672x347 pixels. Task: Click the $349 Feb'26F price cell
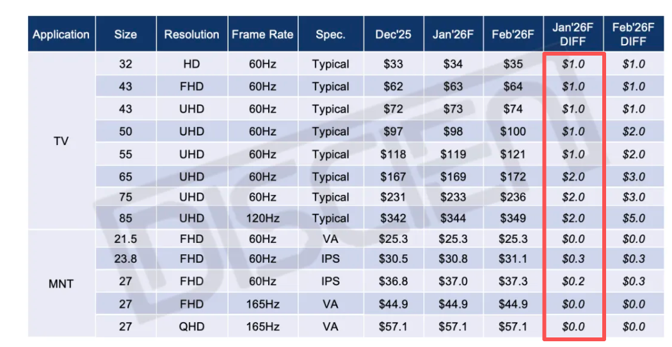click(513, 219)
